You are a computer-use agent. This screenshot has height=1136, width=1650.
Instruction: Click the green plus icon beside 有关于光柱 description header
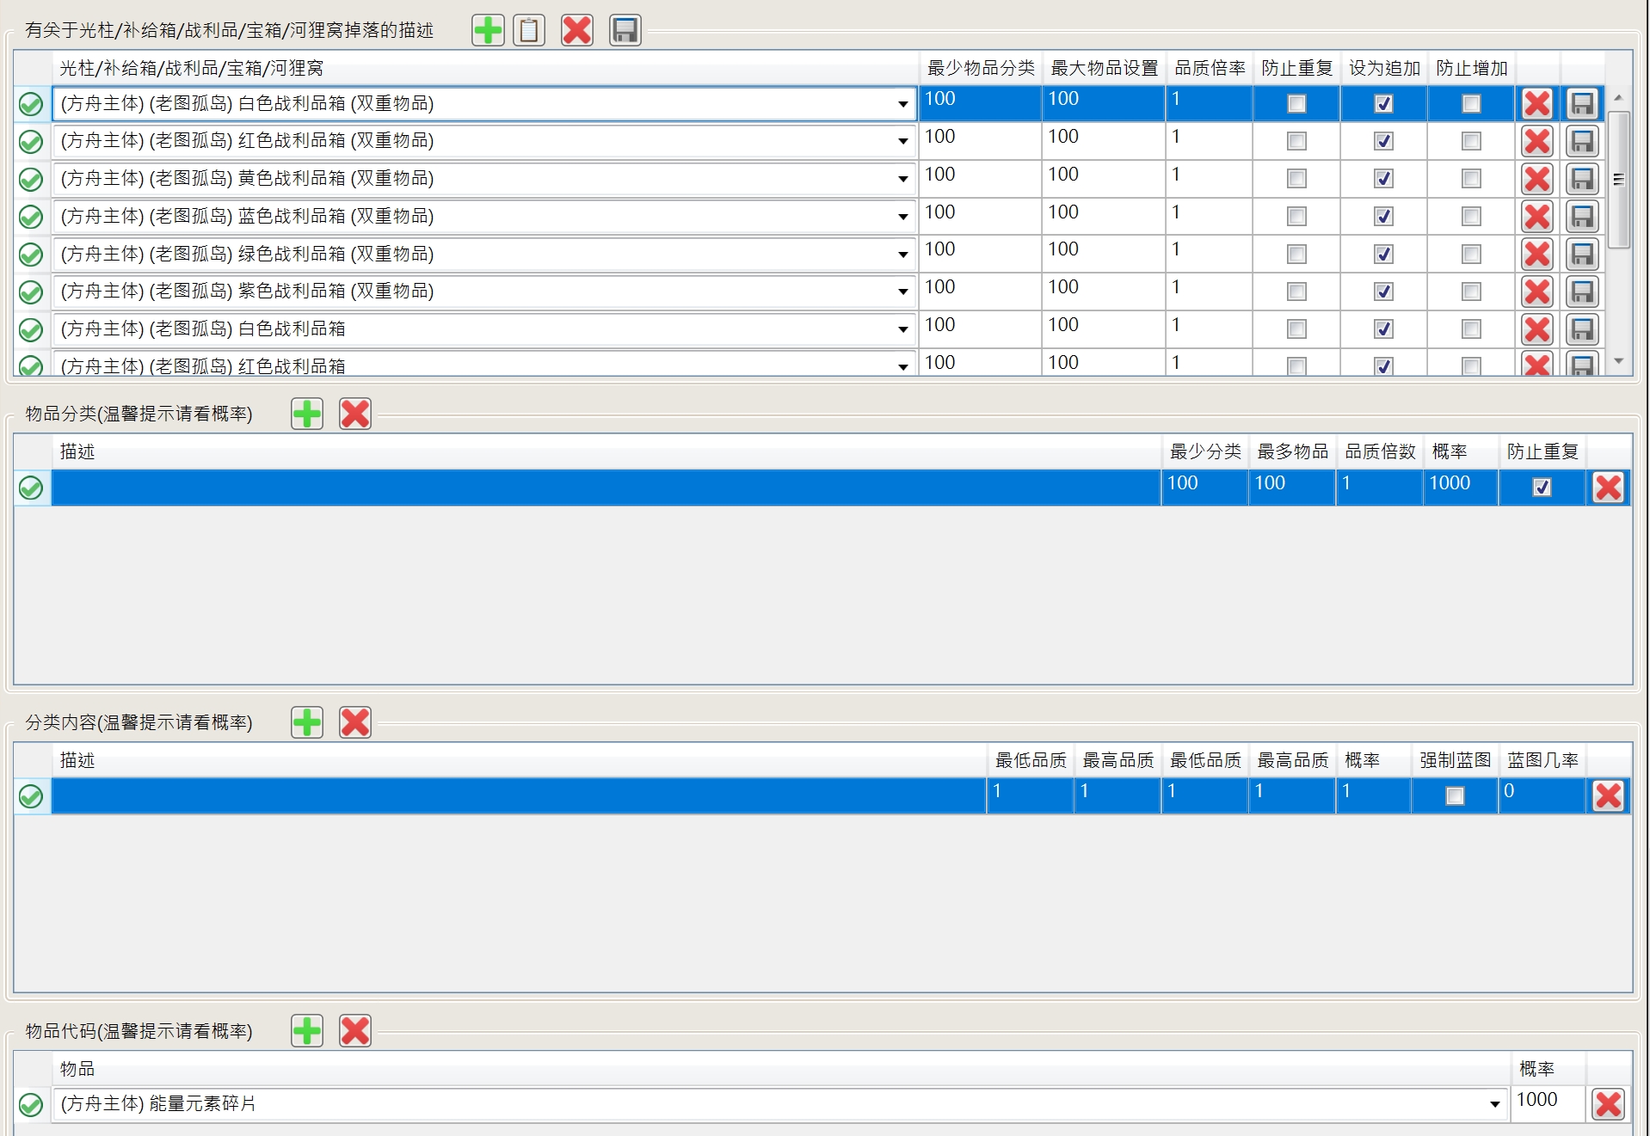(488, 30)
